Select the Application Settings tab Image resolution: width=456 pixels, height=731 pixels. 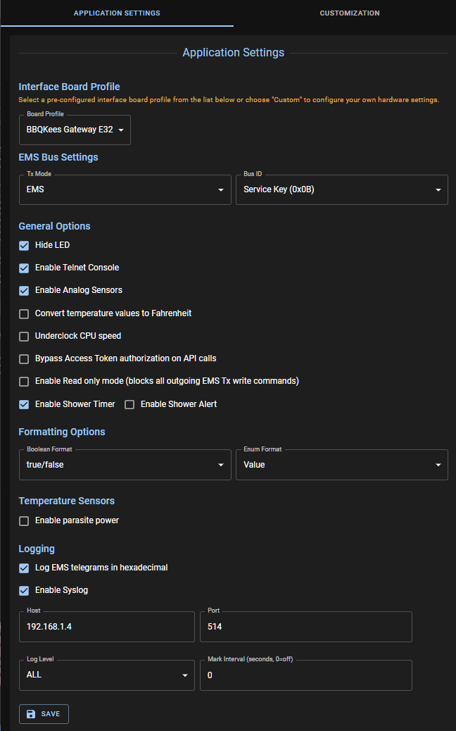(x=117, y=13)
